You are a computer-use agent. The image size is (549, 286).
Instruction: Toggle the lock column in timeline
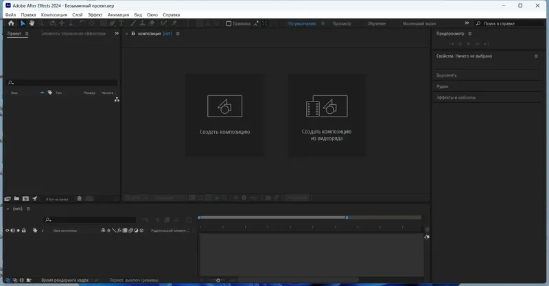[24, 230]
